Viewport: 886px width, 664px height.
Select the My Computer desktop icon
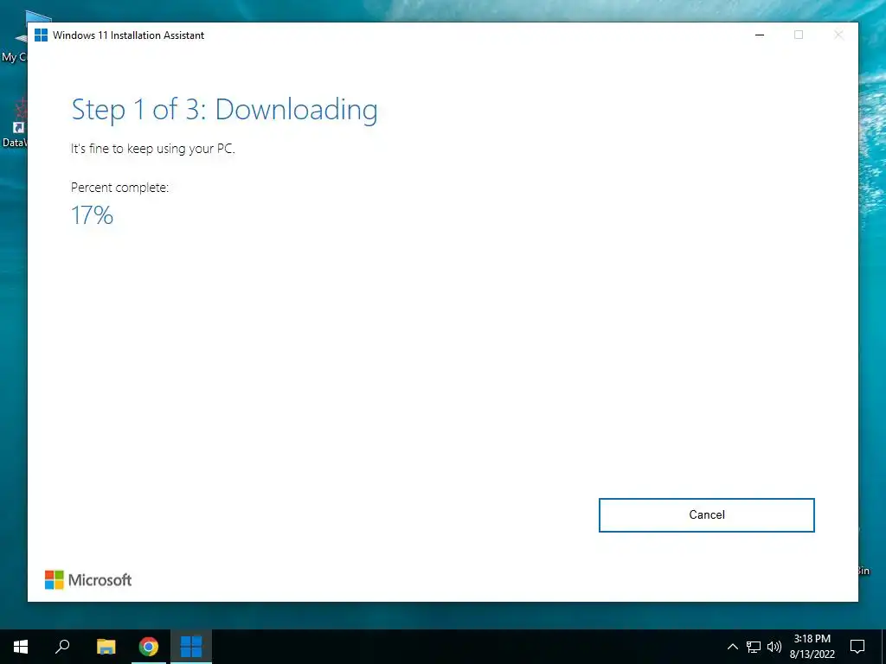click(x=14, y=36)
